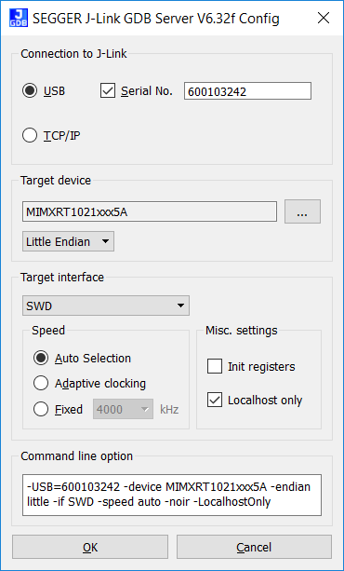
Task: Click inside the Command line option box
Action: tap(172, 495)
